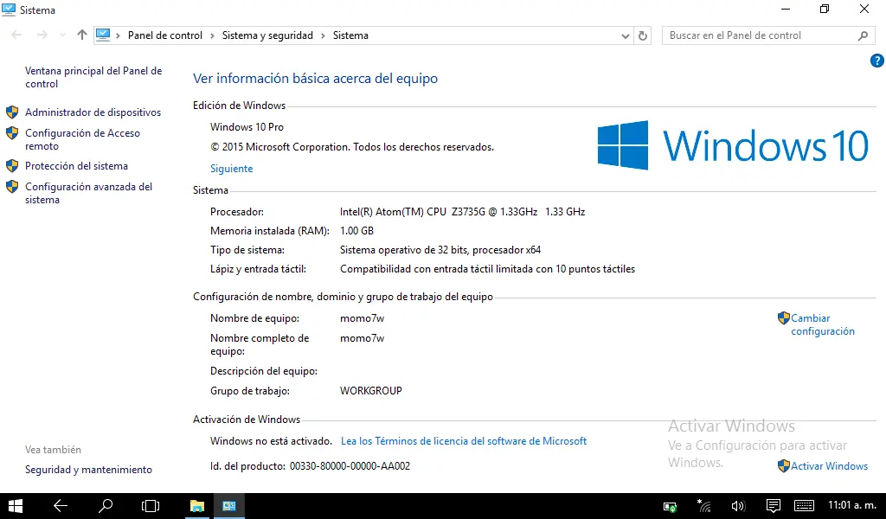Click Sistema icon in title bar

9,10
